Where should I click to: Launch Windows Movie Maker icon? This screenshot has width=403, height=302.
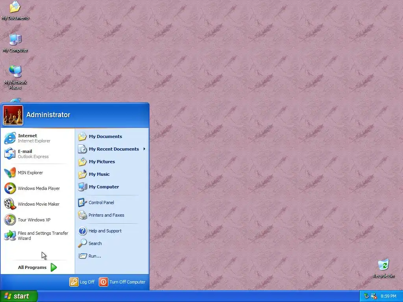point(10,204)
